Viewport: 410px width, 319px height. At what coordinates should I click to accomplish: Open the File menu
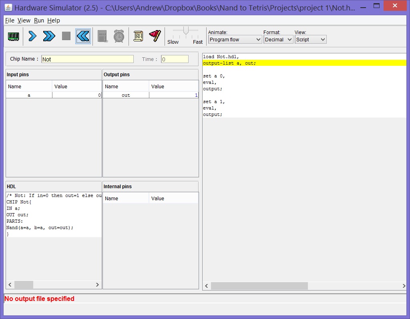coord(10,20)
